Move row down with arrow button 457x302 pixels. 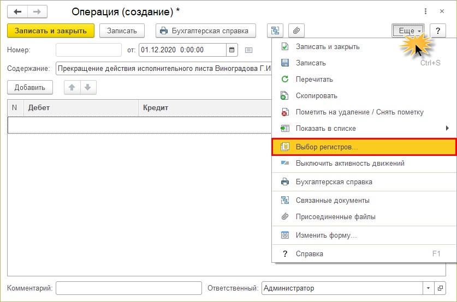(87, 87)
